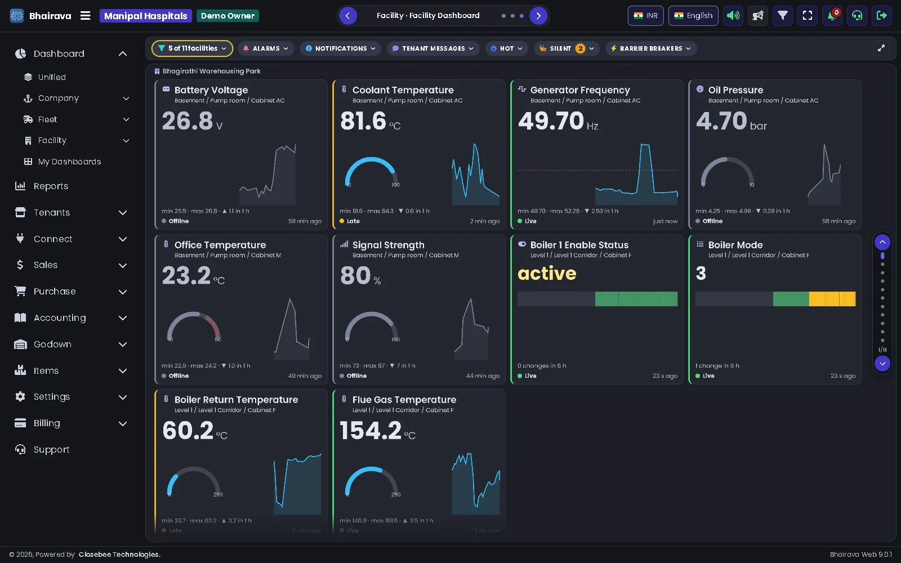Page down with the round arrow button
The width and height of the screenshot is (901, 563).
tap(882, 364)
